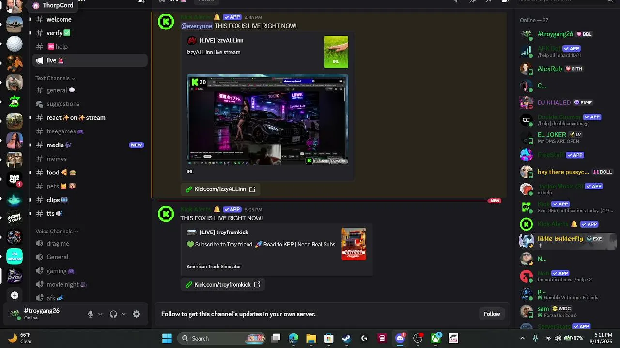Click Kick Alerts avatar on 5:05 PM message
Screen dimensions: 620x348
click(x=166, y=214)
